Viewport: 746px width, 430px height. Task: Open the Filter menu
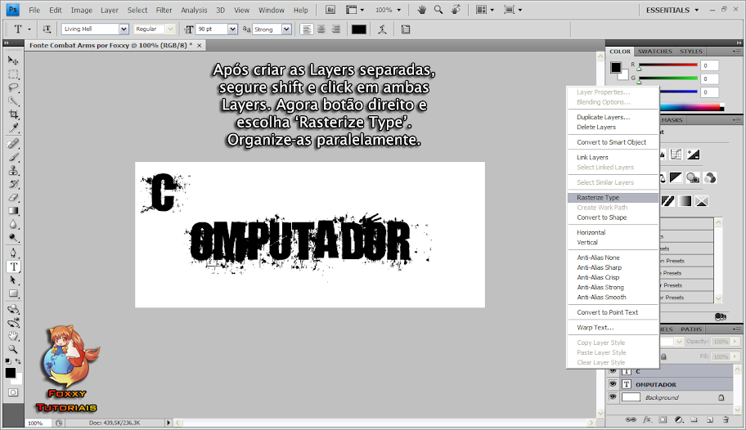coord(164,10)
